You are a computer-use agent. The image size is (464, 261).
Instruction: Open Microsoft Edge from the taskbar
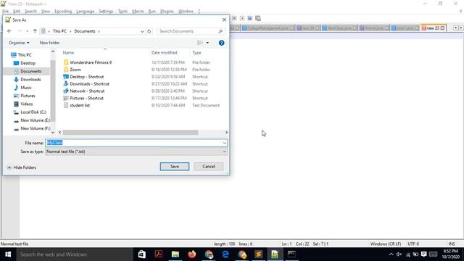tap(225, 254)
